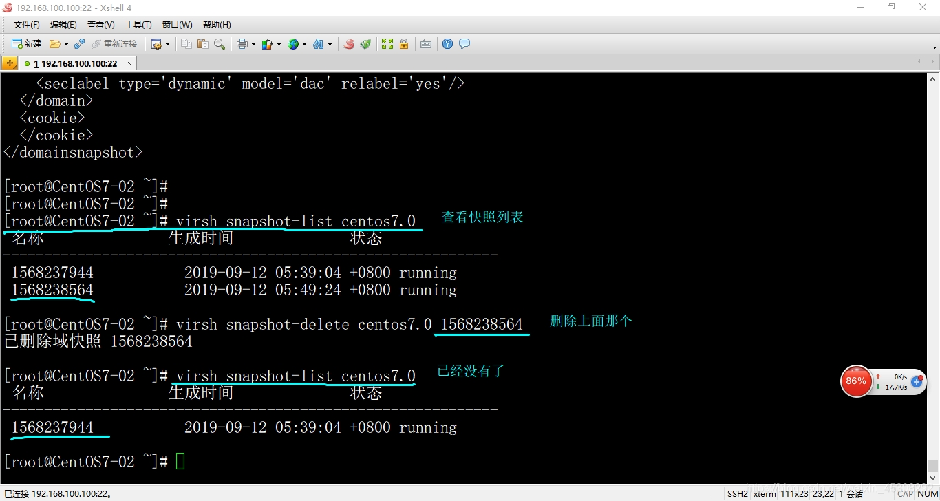Open the 编辑(E) menu
Screen dimensions: 940x501
coord(63,25)
